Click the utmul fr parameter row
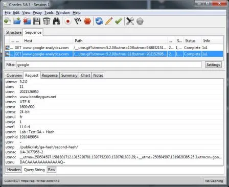 tap(114, 117)
